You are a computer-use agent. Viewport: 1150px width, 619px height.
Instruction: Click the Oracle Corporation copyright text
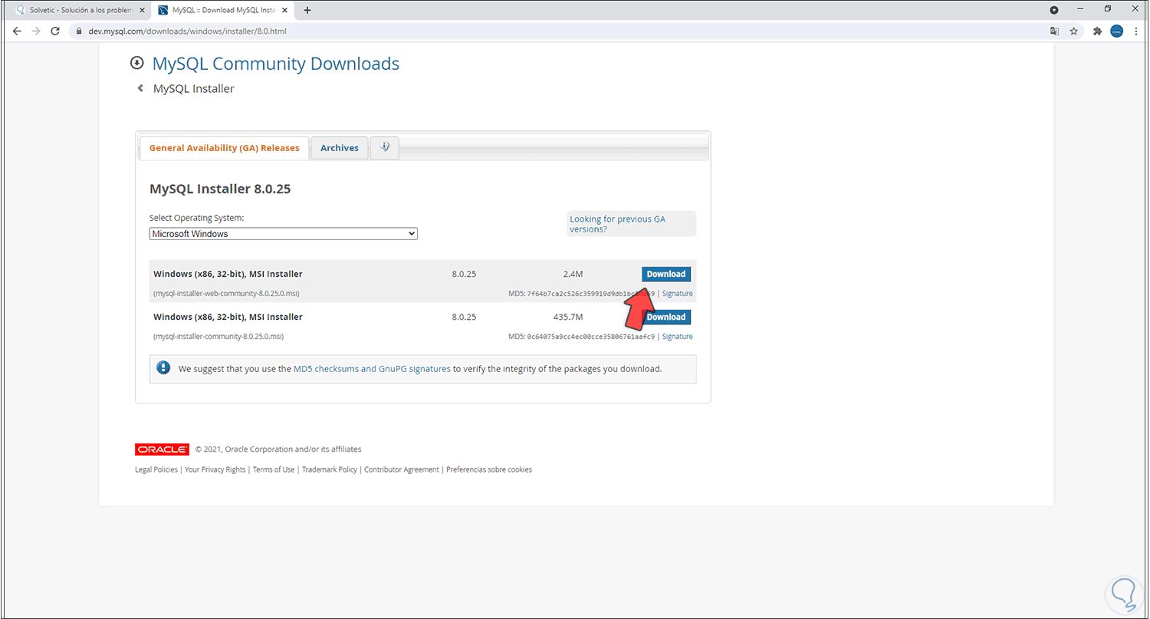278,449
